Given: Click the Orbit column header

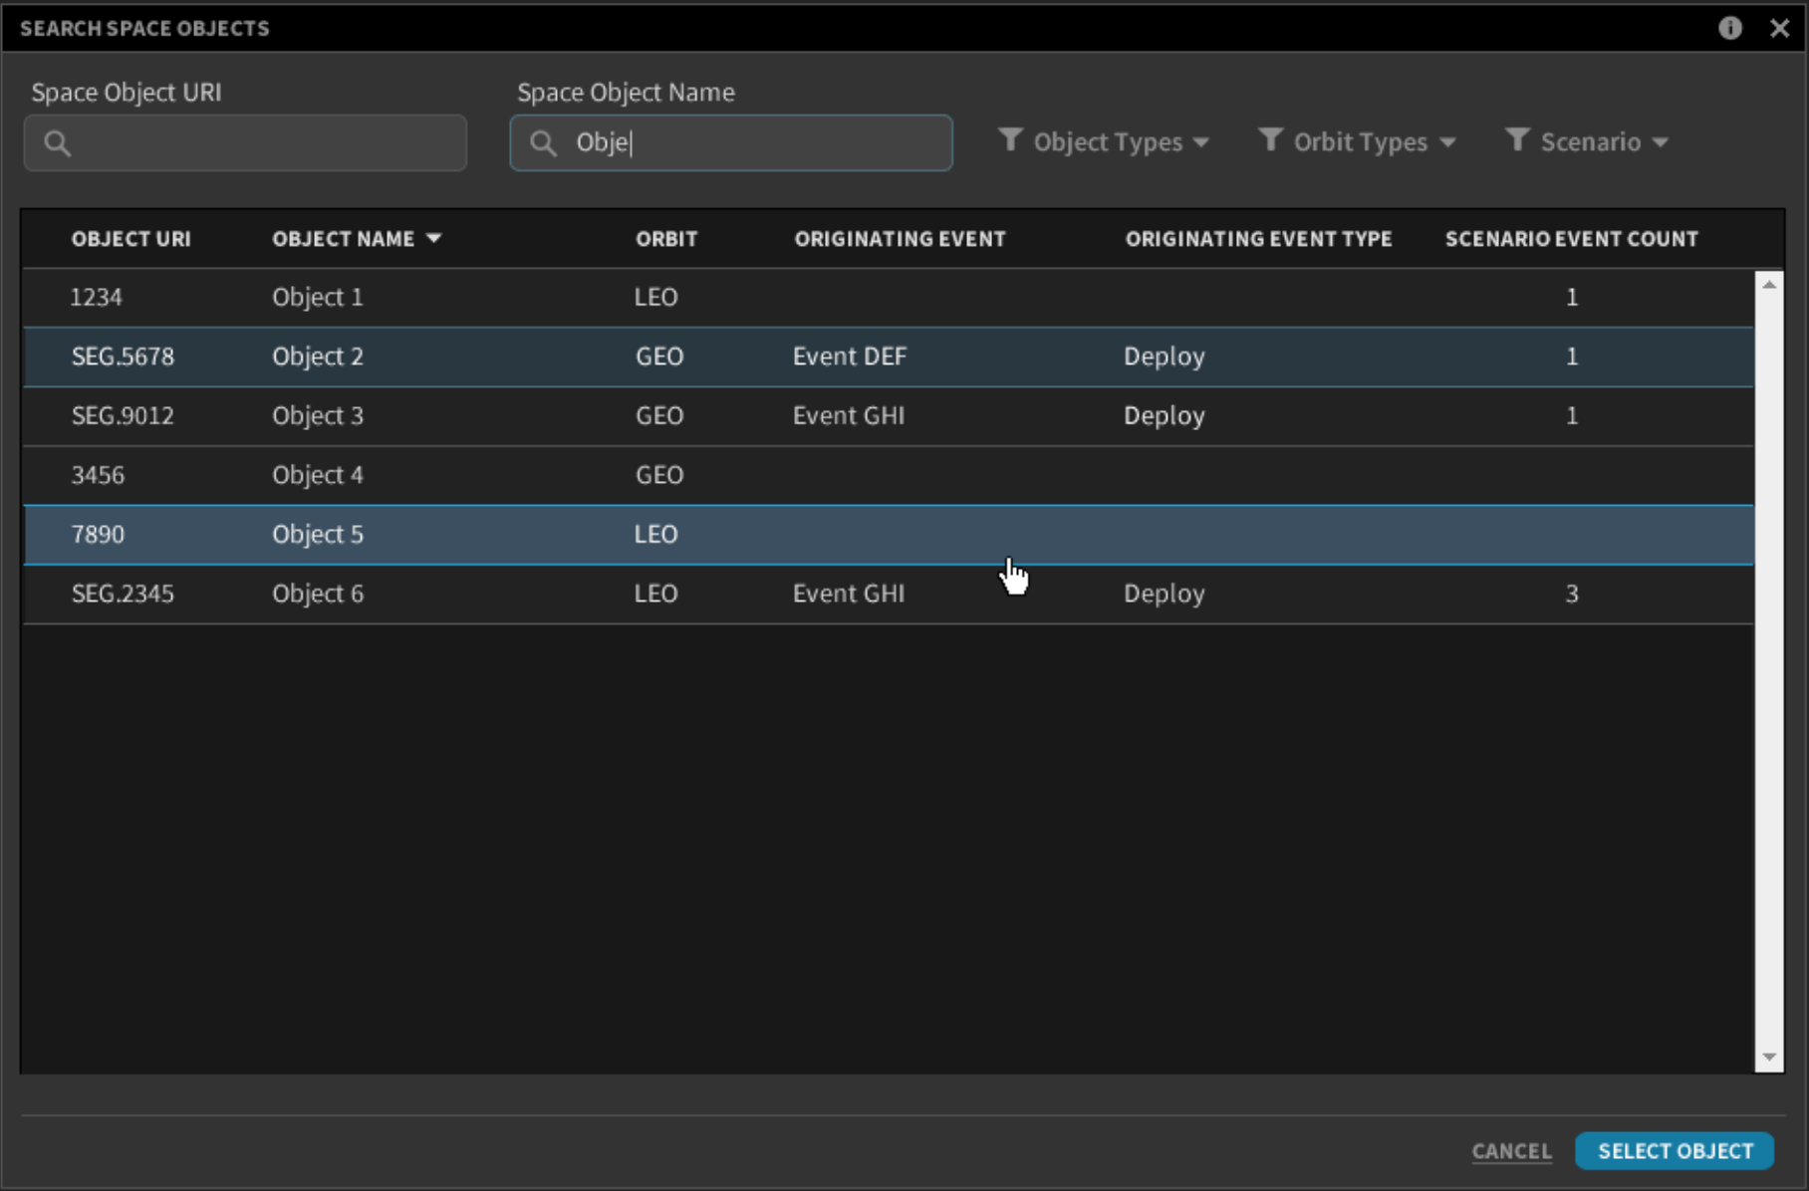Looking at the screenshot, I should (666, 239).
